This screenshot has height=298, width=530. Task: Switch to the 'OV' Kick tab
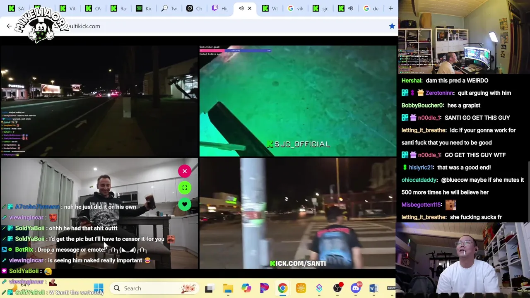93,8
